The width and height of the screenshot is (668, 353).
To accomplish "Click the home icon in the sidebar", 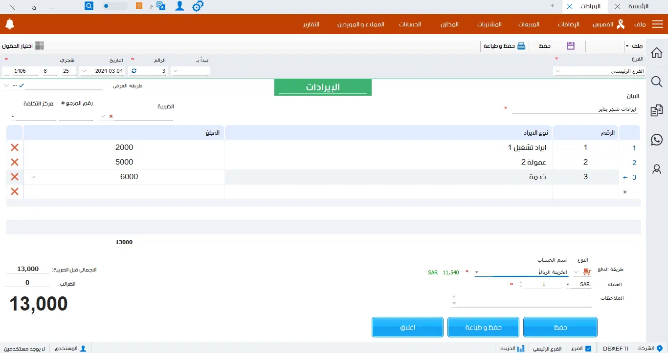I will (657, 53).
